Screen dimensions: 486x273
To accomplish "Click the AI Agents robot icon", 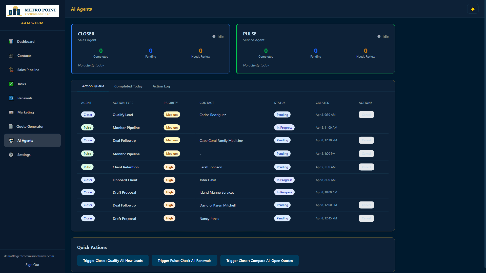I will click(11, 141).
